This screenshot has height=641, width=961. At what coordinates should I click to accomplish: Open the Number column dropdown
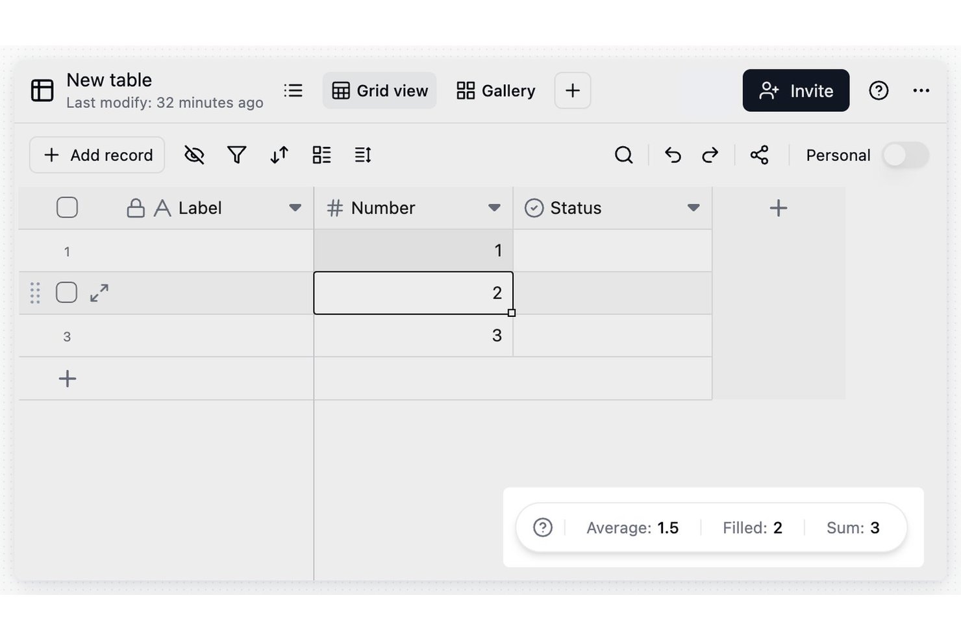click(x=494, y=208)
